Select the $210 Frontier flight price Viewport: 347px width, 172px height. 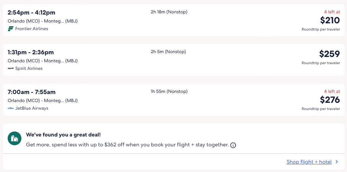click(330, 20)
